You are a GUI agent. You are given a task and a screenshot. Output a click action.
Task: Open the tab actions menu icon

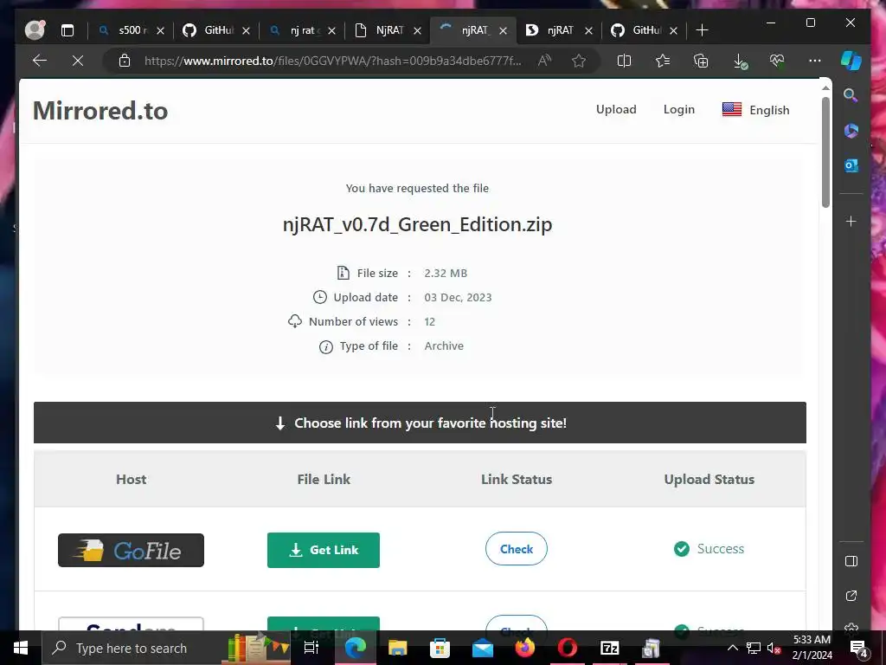tap(67, 30)
